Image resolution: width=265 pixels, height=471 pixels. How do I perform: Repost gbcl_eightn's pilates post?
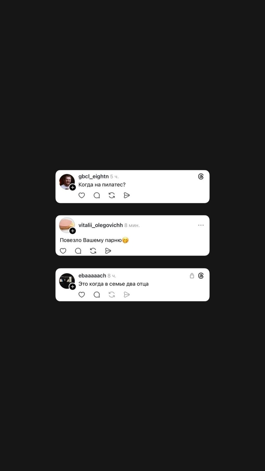click(x=112, y=195)
